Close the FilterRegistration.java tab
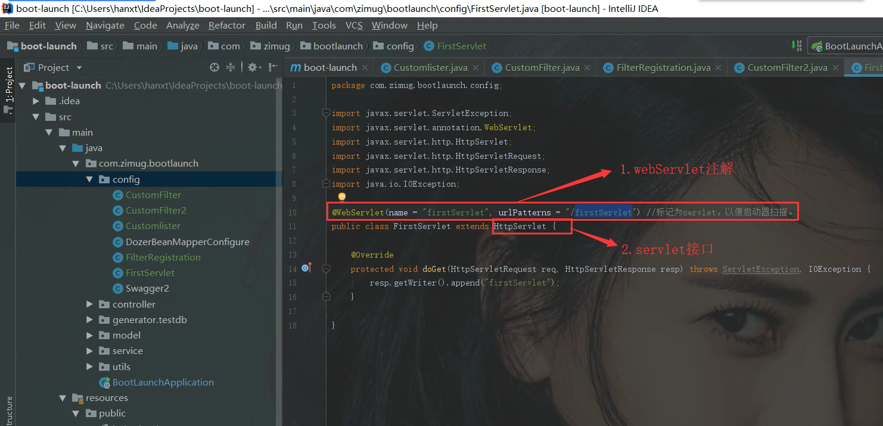883x426 pixels. click(x=719, y=68)
